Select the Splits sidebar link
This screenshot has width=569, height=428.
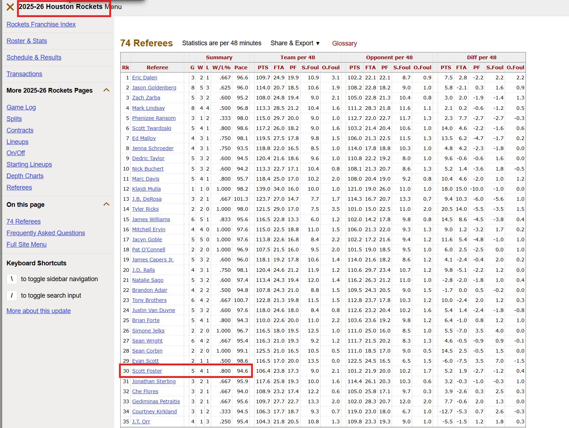click(x=14, y=119)
